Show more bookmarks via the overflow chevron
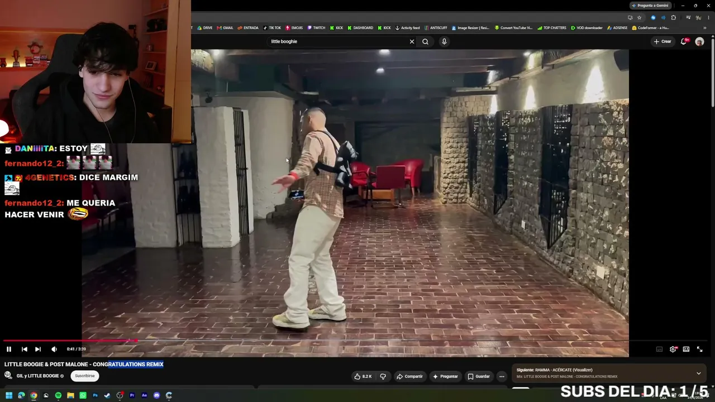Viewport: 715px width, 402px height. pyautogui.click(x=705, y=28)
